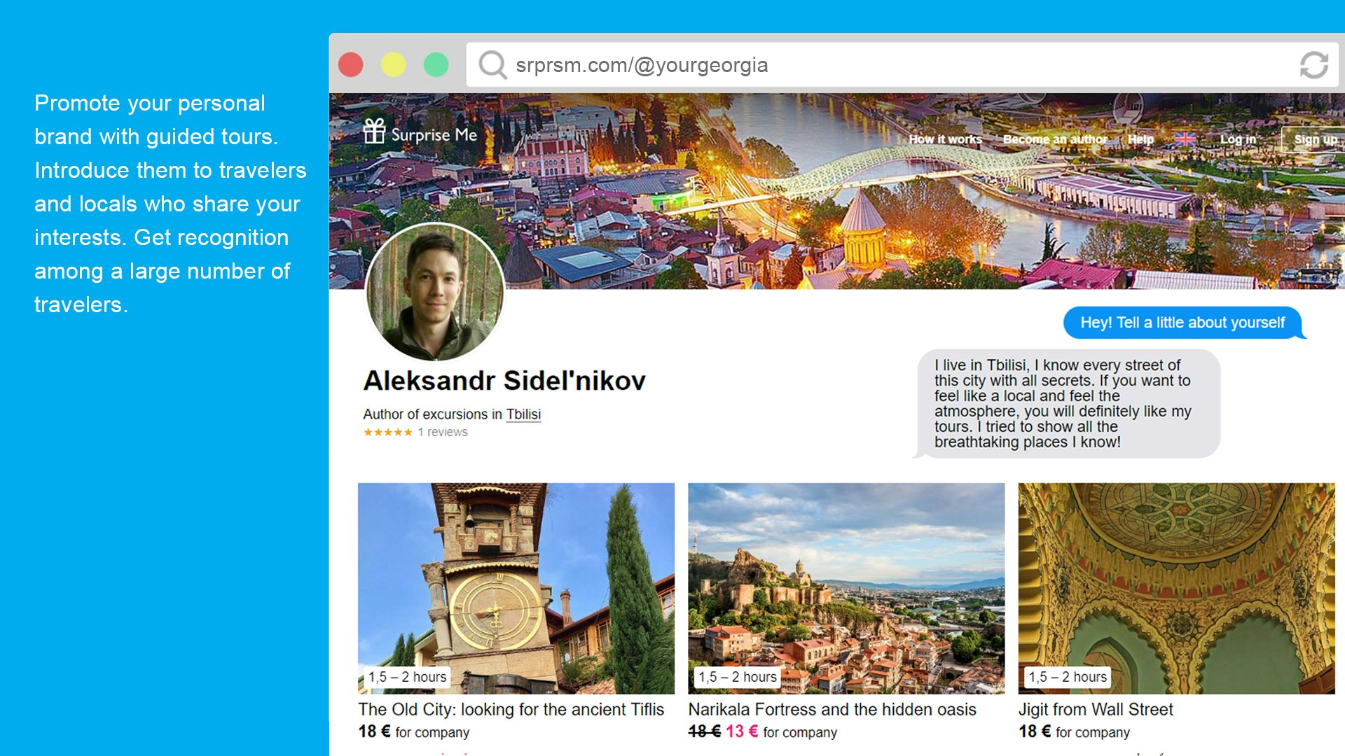Open the Help menu item
This screenshot has width=1345, height=756.
coord(1140,139)
